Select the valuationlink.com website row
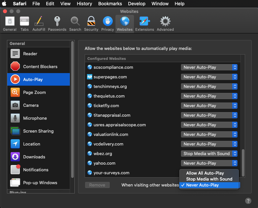The image size is (258, 208). point(162,135)
